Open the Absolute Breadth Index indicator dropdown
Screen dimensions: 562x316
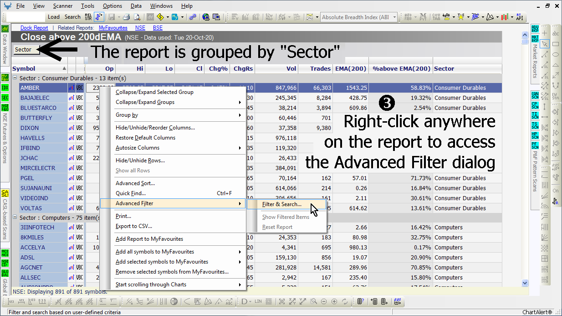393,17
